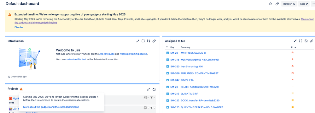315x113 pixels.
Task: Open issue key SM-222
Action: point(175,100)
